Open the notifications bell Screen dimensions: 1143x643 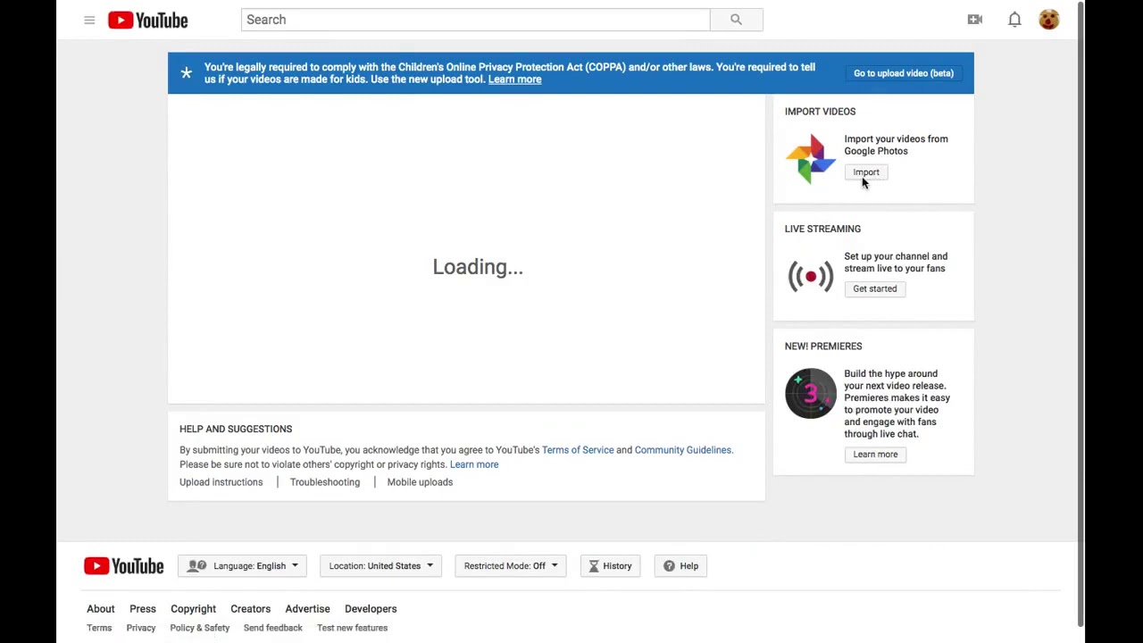tap(1014, 20)
